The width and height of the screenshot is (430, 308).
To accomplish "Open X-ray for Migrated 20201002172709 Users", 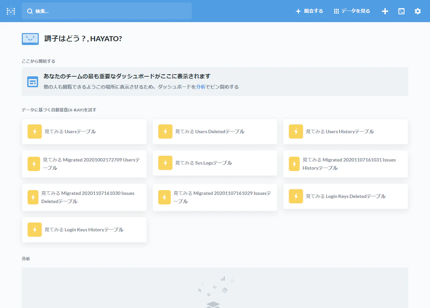I will 84,164.
